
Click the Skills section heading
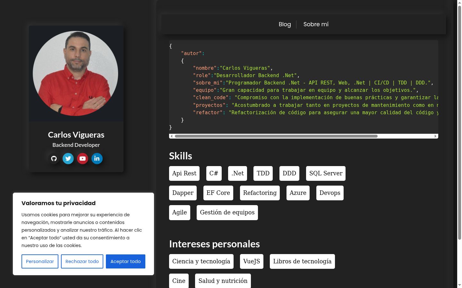(181, 156)
